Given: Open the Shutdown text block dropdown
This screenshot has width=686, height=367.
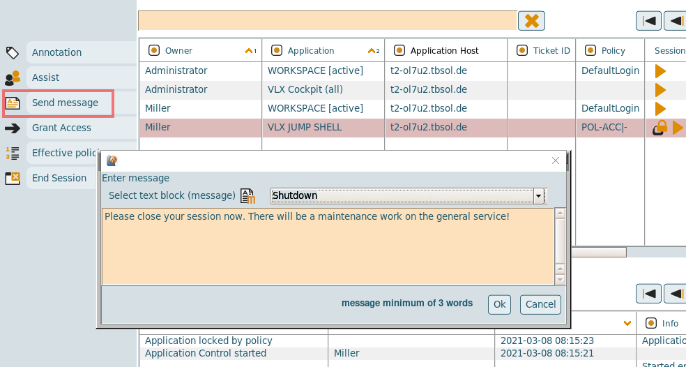Looking at the screenshot, I should pos(538,196).
